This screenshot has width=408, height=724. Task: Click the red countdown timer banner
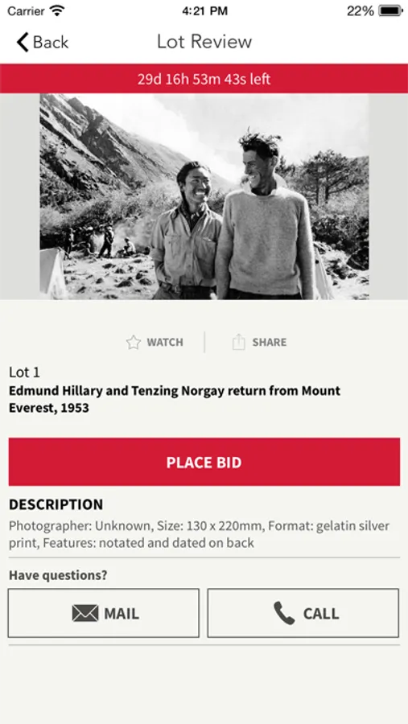click(204, 79)
